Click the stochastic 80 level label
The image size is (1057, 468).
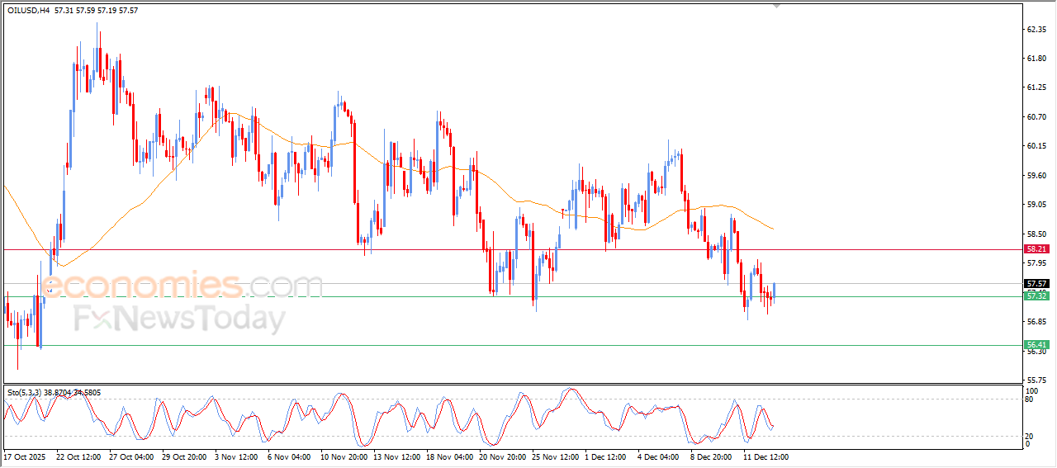[1030, 399]
